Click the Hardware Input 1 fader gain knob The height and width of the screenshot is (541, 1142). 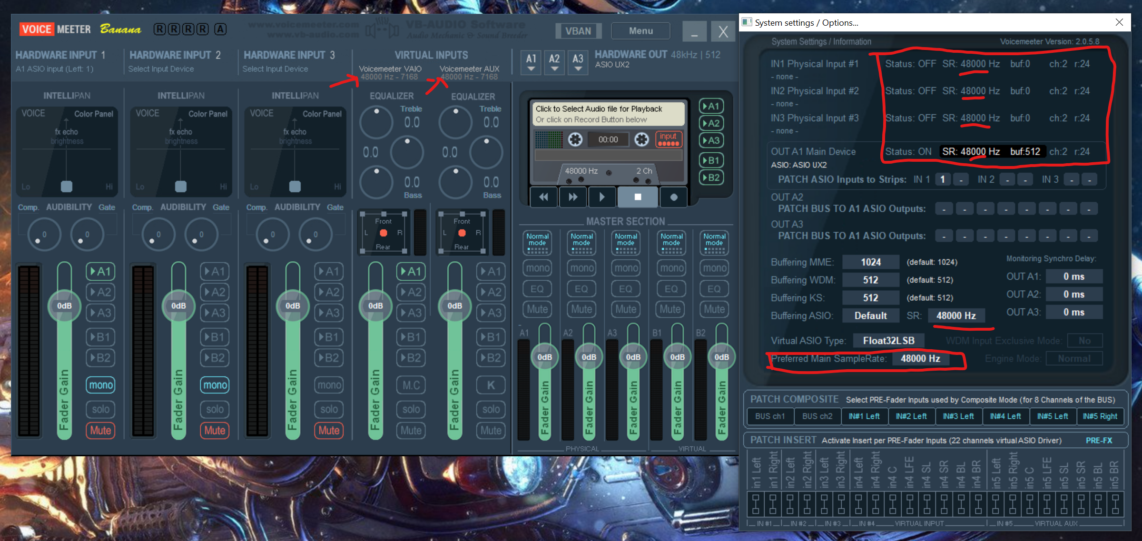point(64,306)
